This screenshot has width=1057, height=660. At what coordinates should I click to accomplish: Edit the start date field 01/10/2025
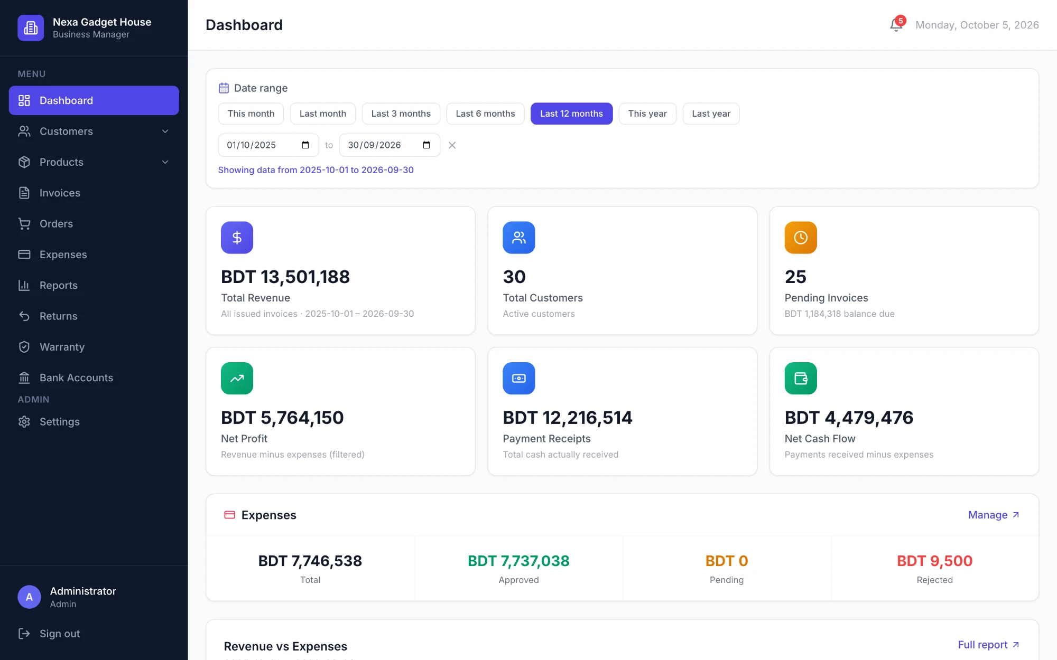coord(268,145)
